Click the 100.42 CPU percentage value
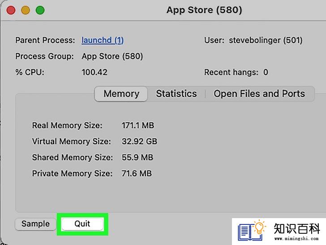Screen dimensions: 326x245 pyautogui.click(x=94, y=73)
